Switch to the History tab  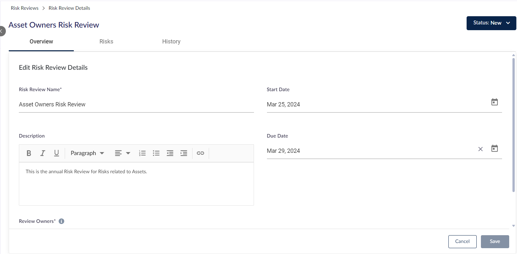(171, 42)
